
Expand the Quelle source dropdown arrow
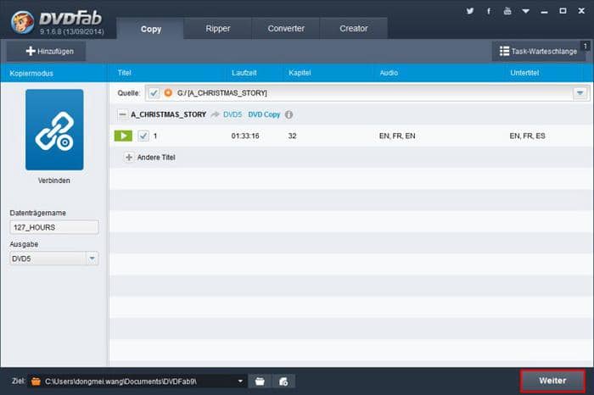coord(580,92)
